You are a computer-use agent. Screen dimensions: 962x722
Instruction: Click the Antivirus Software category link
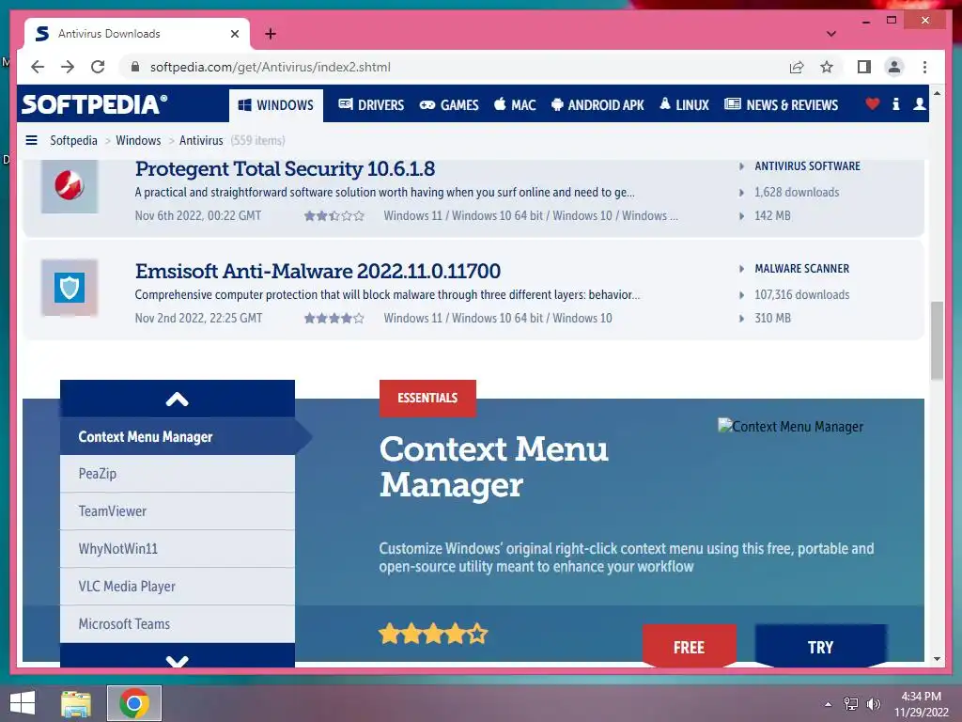807,166
